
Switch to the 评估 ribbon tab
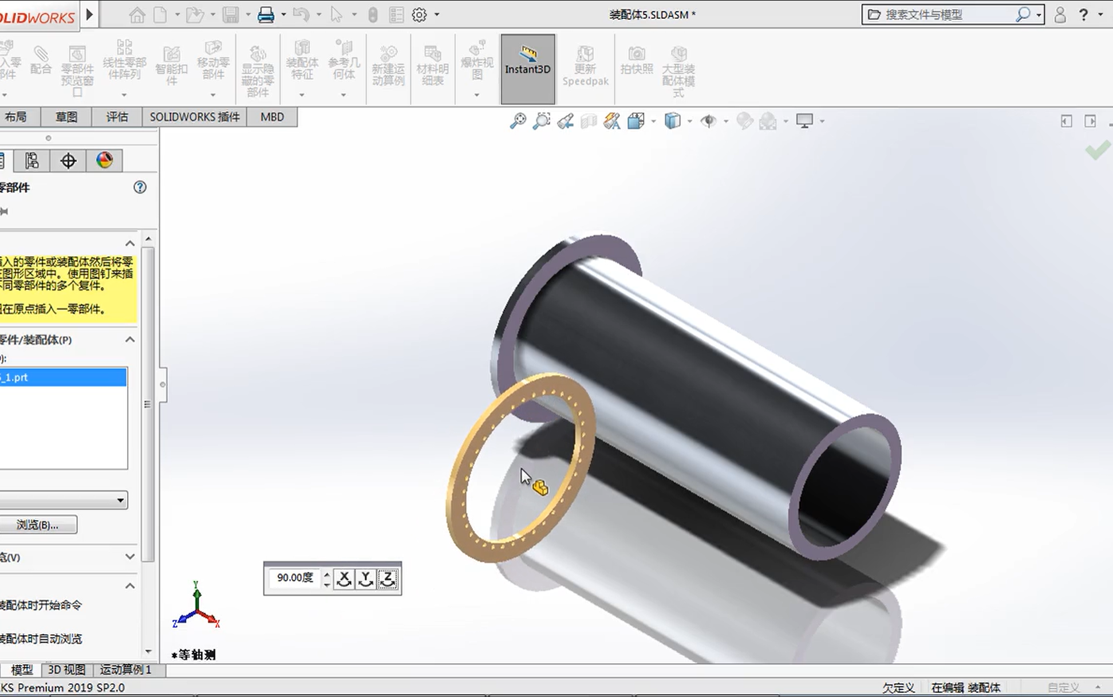117,116
